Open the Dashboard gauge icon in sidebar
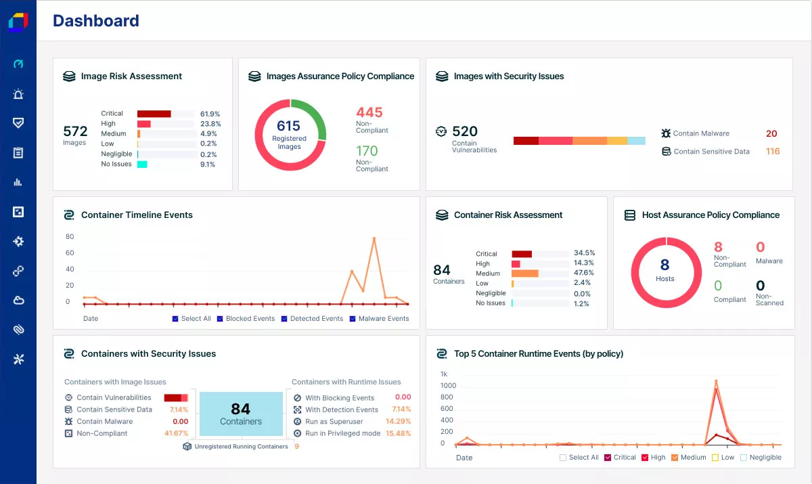The height and width of the screenshot is (484, 812). click(18, 64)
